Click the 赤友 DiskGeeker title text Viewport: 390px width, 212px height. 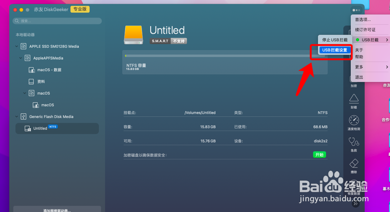(x=51, y=10)
